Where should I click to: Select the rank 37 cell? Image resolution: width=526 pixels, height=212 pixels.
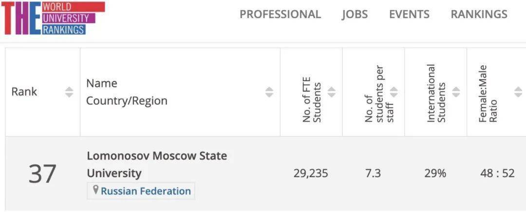tap(42, 174)
